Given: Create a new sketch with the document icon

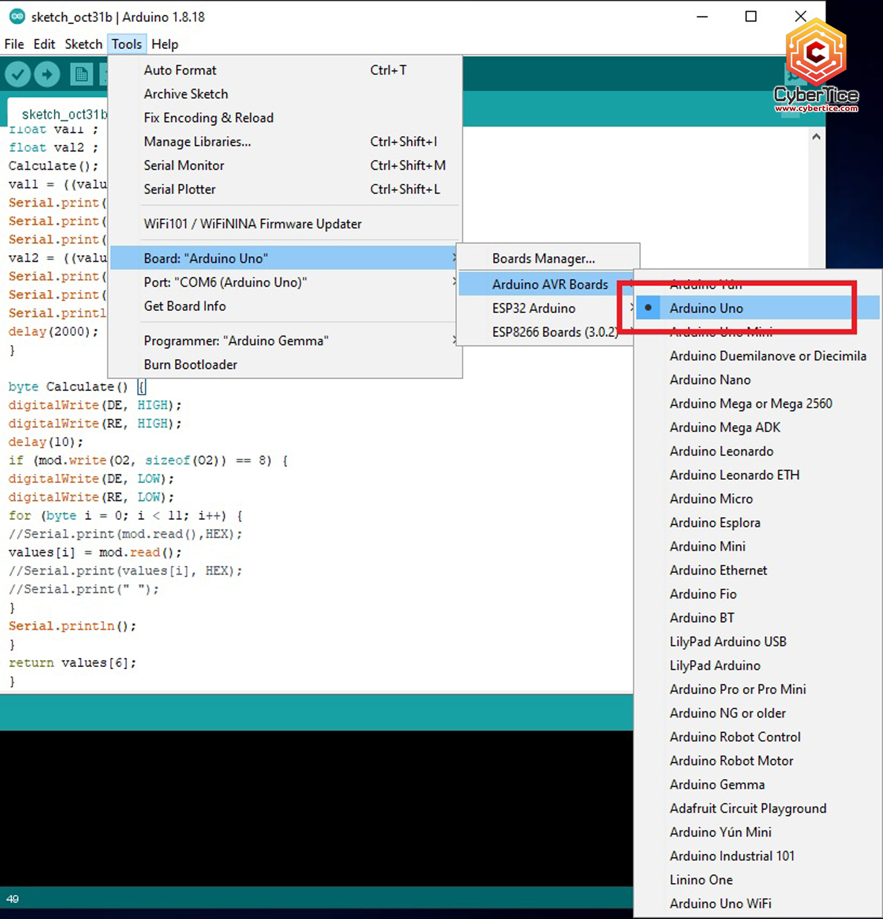Looking at the screenshot, I should pyautogui.click(x=80, y=74).
